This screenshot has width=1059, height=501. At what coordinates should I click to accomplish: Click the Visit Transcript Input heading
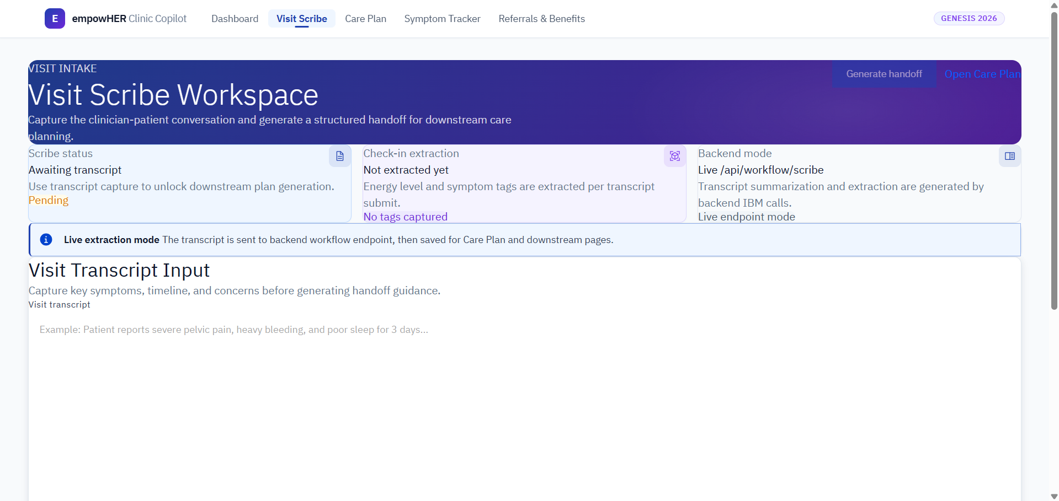click(x=119, y=271)
